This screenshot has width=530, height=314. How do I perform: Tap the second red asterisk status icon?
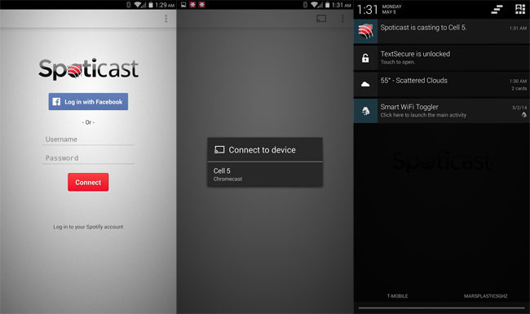tap(201, 5)
